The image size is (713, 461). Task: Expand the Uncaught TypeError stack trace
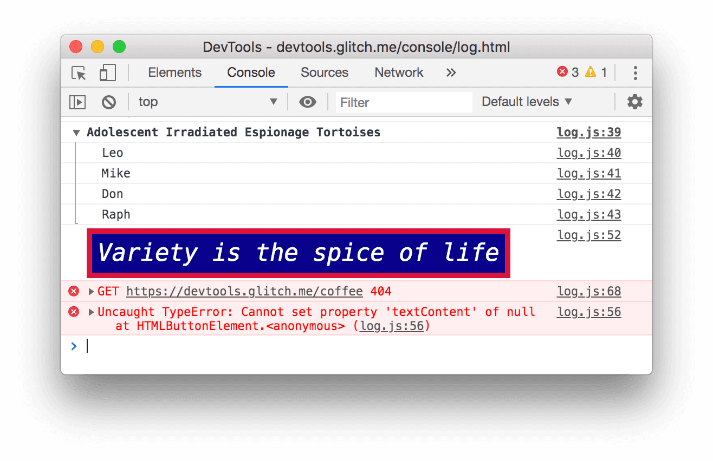90,312
